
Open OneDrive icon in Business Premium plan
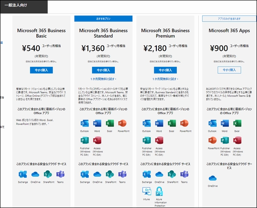[x=159, y=175]
